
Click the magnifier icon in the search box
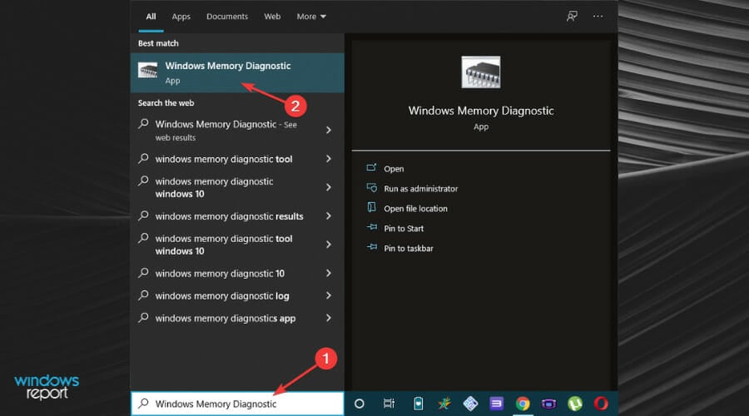pyautogui.click(x=143, y=404)
